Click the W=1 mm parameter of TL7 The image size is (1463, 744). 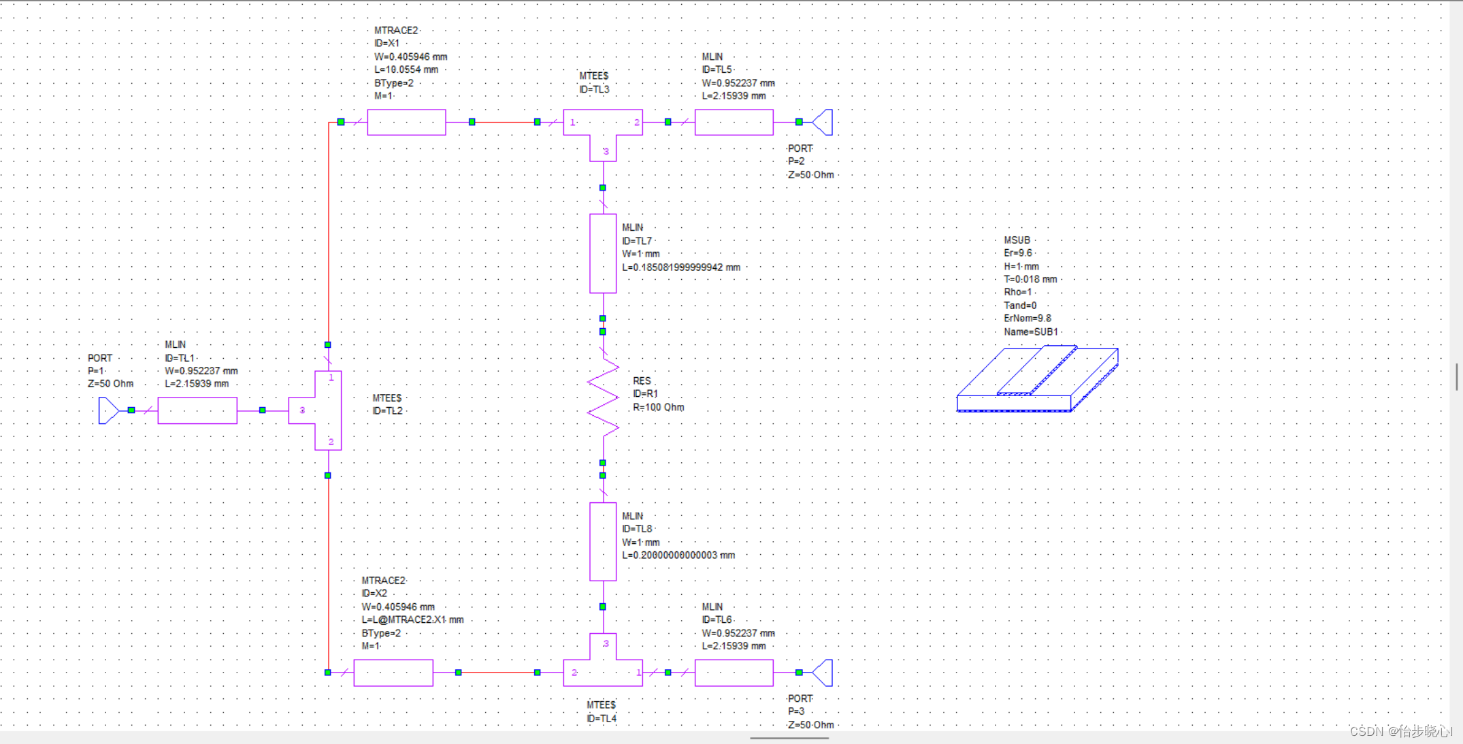640,253
